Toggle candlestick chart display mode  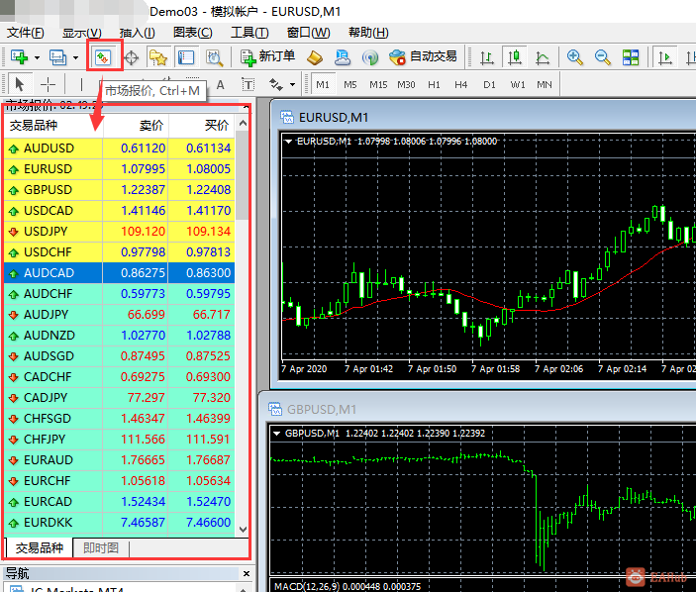coord(514,57)
